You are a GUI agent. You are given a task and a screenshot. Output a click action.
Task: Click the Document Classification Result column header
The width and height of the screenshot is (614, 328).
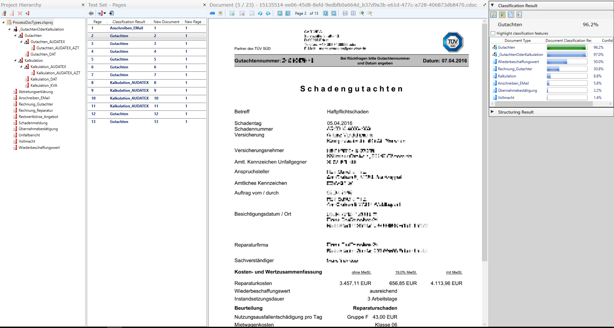[568, 41]
